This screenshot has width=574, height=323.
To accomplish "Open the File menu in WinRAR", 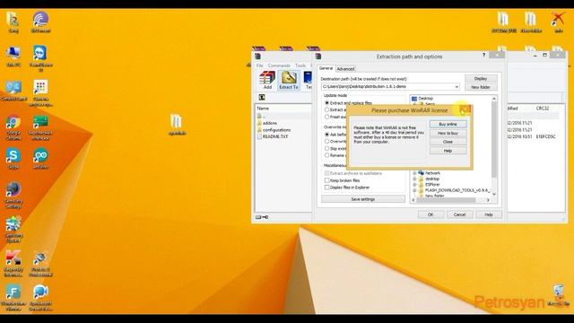I will coord(259,65).
